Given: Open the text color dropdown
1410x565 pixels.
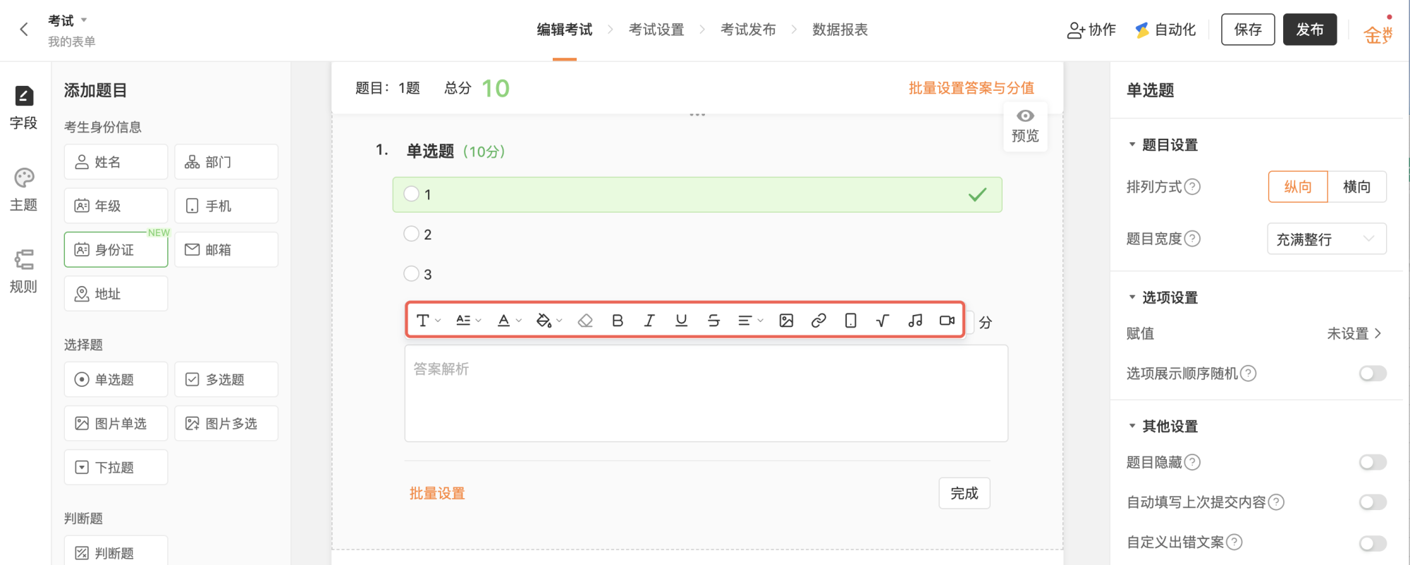Looking at the screenshot, I should click(x=509, y=321).
